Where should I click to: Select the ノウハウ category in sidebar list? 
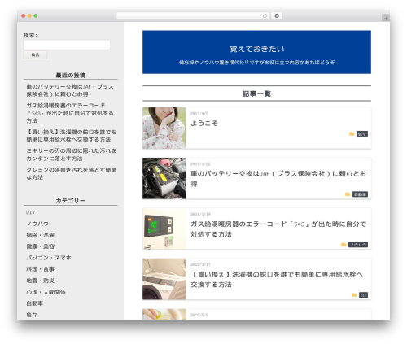pyautogui.click(x=37, y=224)
